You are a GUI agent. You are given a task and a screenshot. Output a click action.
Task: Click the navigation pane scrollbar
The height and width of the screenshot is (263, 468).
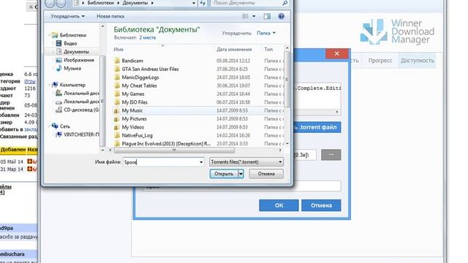pyautogui.click(x=102, y=102)
